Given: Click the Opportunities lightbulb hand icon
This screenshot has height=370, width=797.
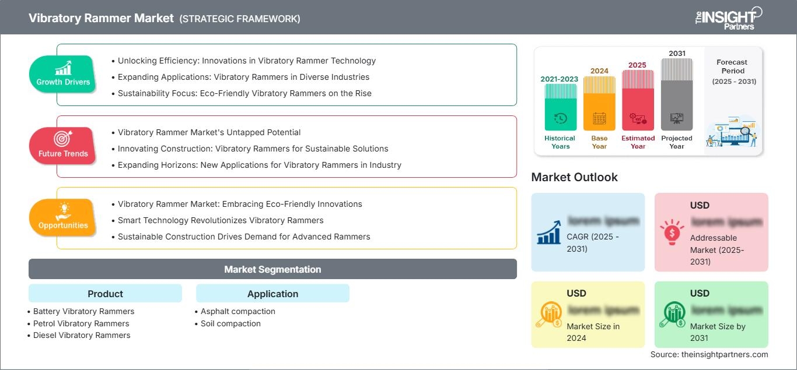Looking at the screenshot, I should click(x=63, y=211).
